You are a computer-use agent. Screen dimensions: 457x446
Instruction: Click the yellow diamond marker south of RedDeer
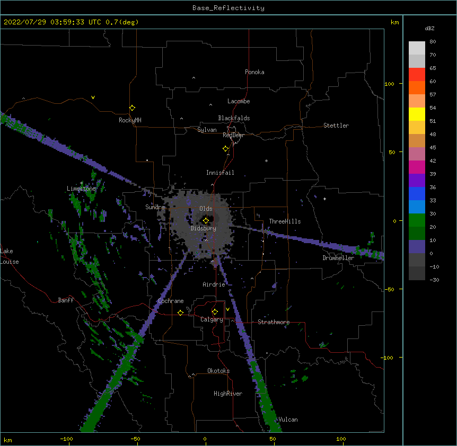(226, 149)
